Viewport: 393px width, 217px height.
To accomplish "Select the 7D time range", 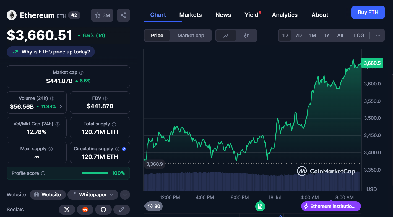I will tap(298, 36).
